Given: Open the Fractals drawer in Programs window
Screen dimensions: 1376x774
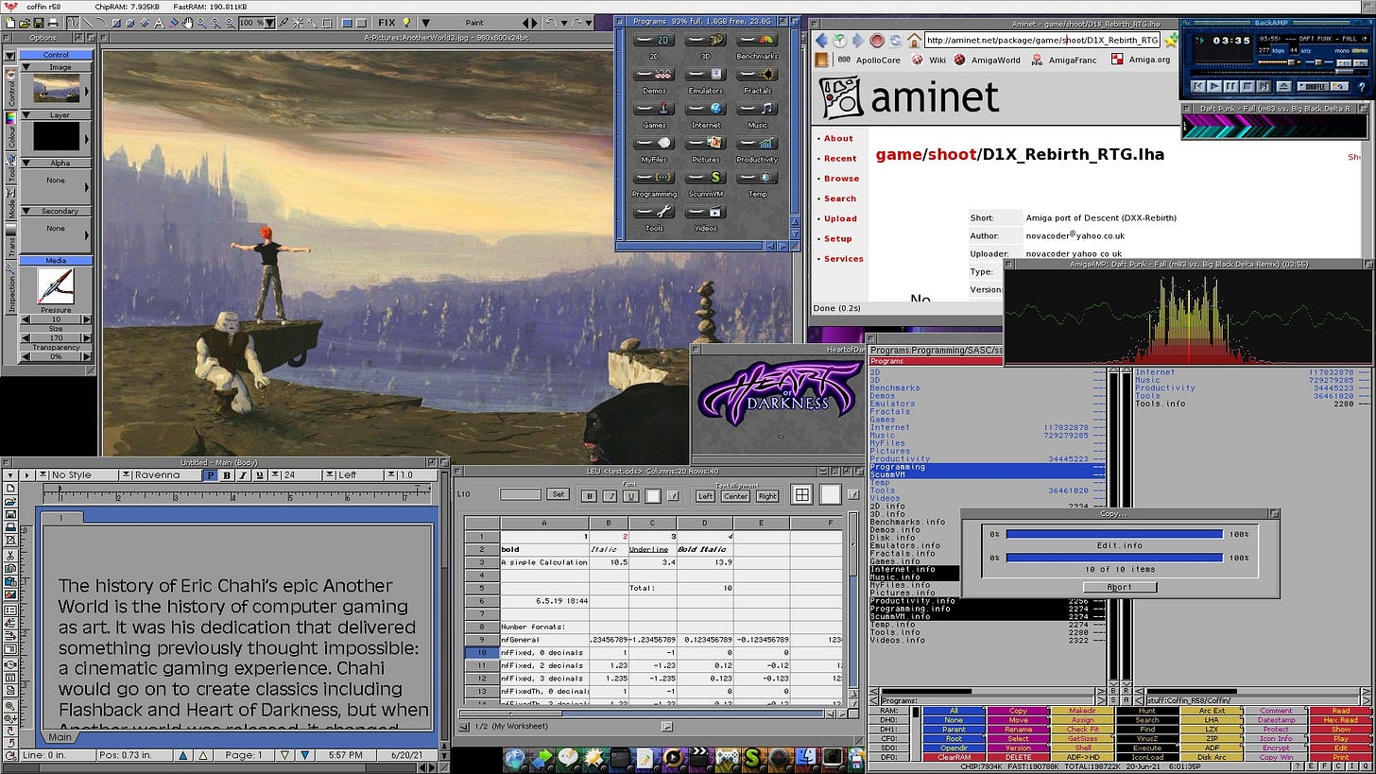Looking at the screenshot, I should (x=757, y=77).
